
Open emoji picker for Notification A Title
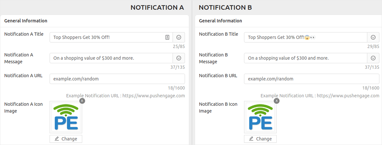point(179,37)
